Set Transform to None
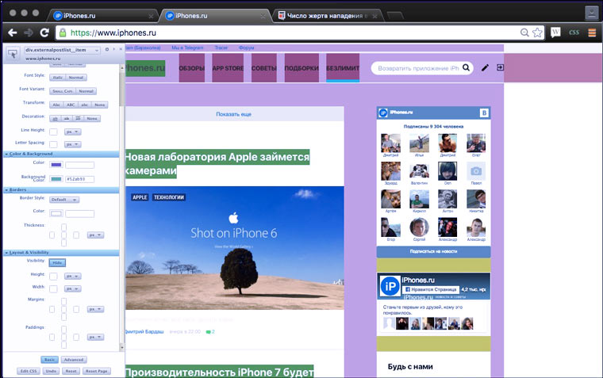 pos(100,105)
